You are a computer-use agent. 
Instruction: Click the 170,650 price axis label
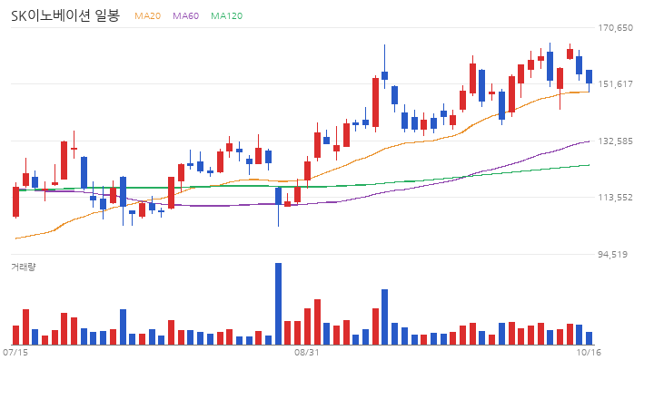615,28
